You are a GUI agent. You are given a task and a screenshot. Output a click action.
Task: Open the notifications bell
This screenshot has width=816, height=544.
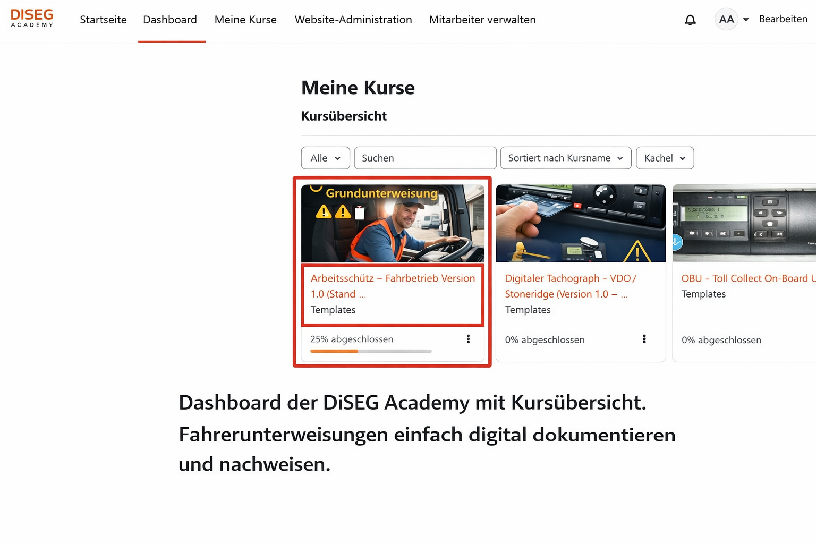pos(690,20)
